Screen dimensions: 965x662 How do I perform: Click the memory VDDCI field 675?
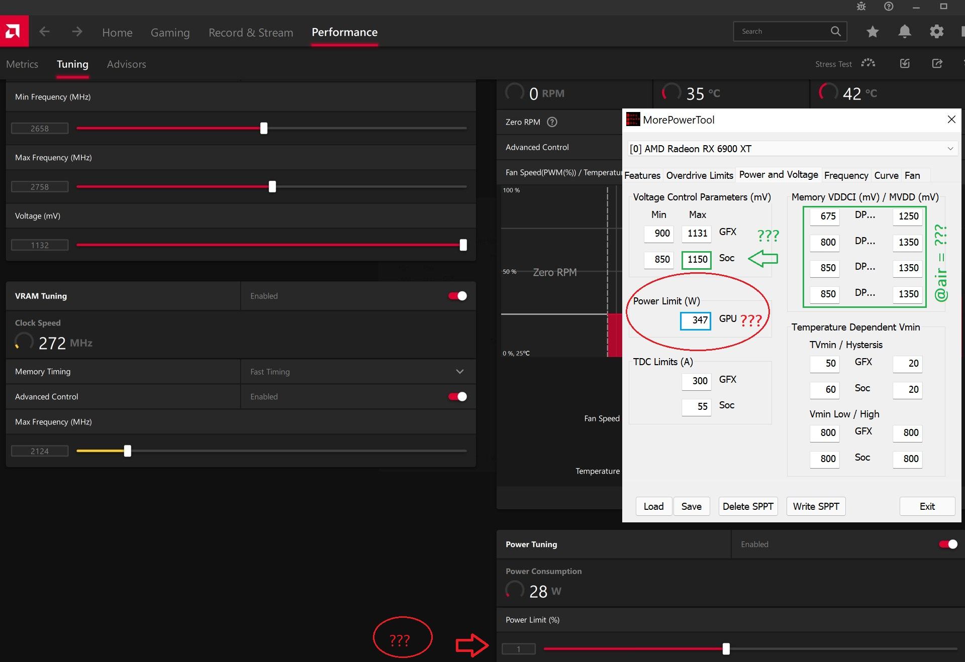tap(824, 216)
